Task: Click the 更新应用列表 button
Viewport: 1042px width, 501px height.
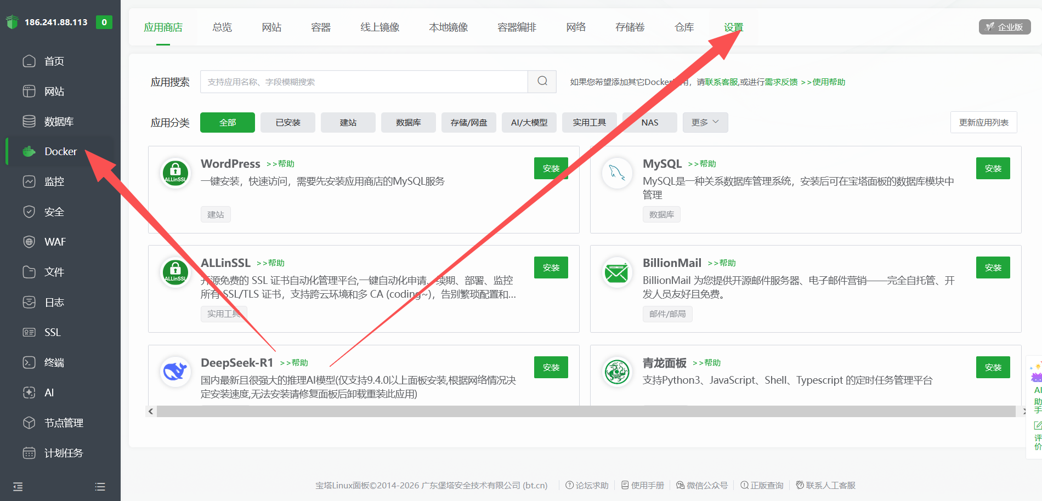Action: pos(984,122)
